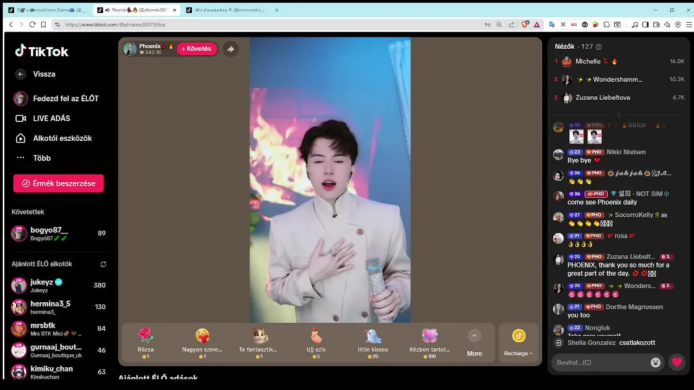Viewport: 694px width, 390px height.
Task: Refresh the Ajánlott ÉLŐ alkotók list
Action: pyautogui.click(x=103, y=264)
